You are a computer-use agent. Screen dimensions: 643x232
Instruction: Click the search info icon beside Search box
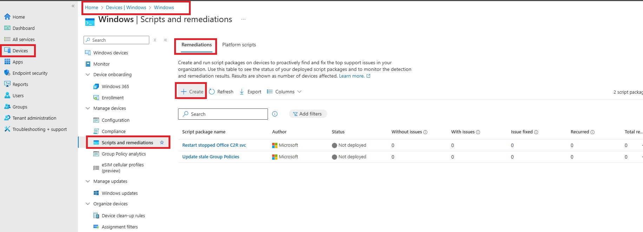tap(275, 114)
